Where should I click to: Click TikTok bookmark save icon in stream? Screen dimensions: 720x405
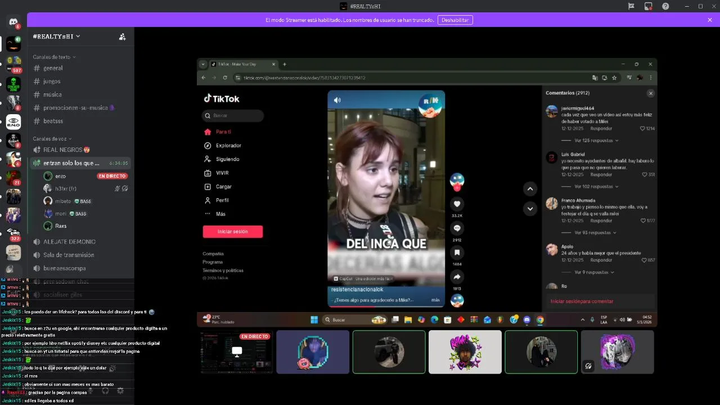click(x=457, y=253)
